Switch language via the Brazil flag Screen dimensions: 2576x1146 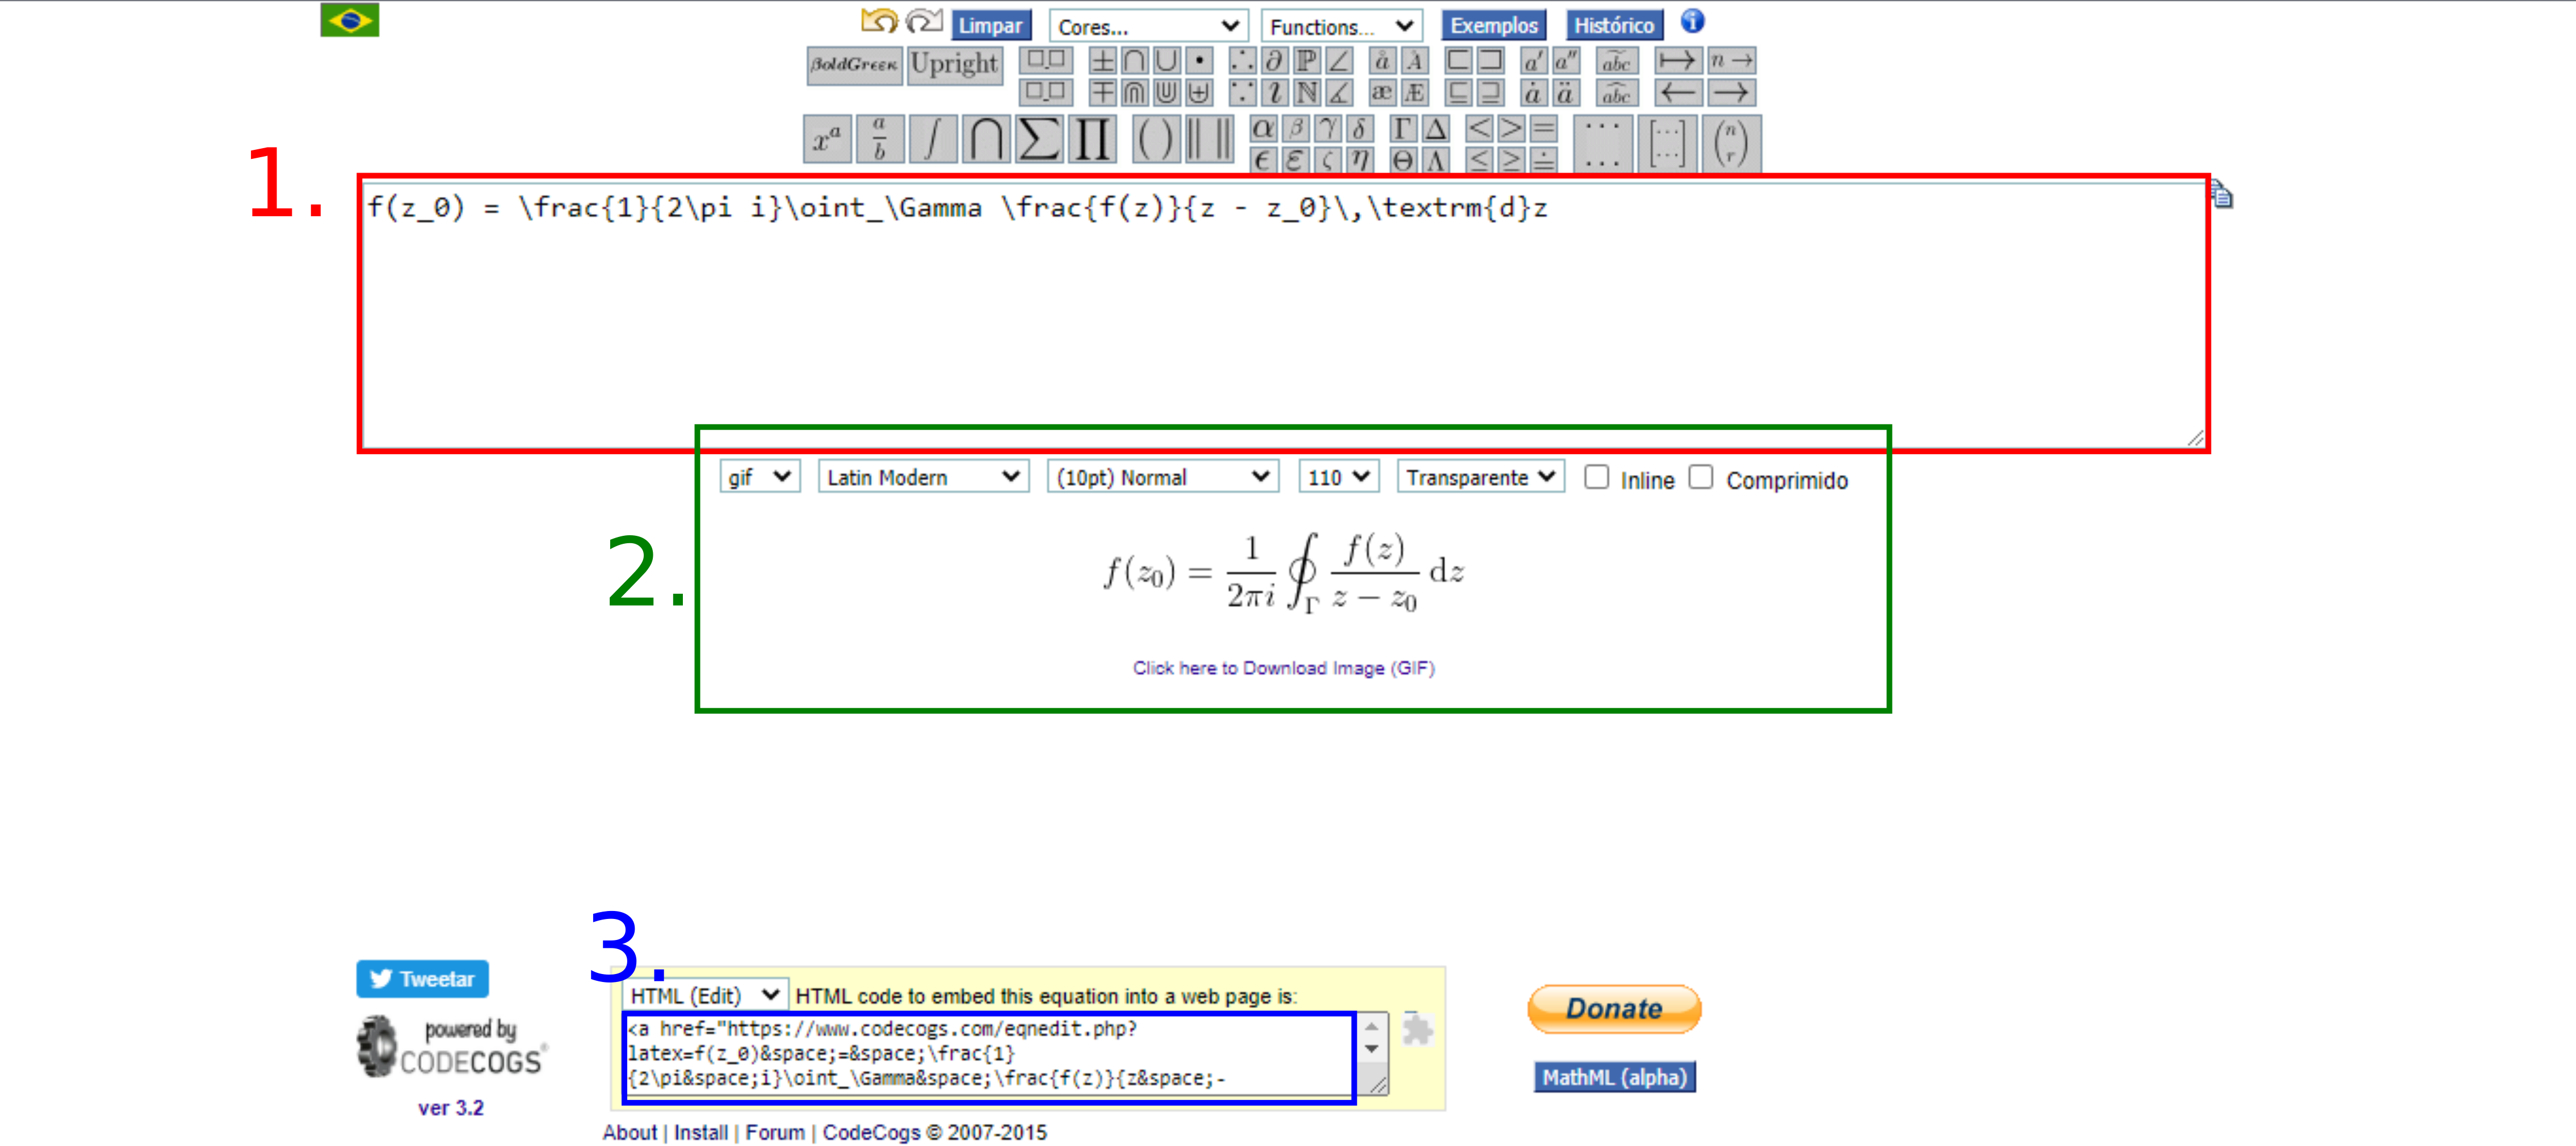tap(350, 20)
